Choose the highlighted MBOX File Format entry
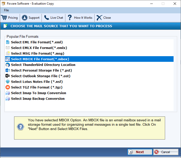The image size is (181, 158). 40,59
